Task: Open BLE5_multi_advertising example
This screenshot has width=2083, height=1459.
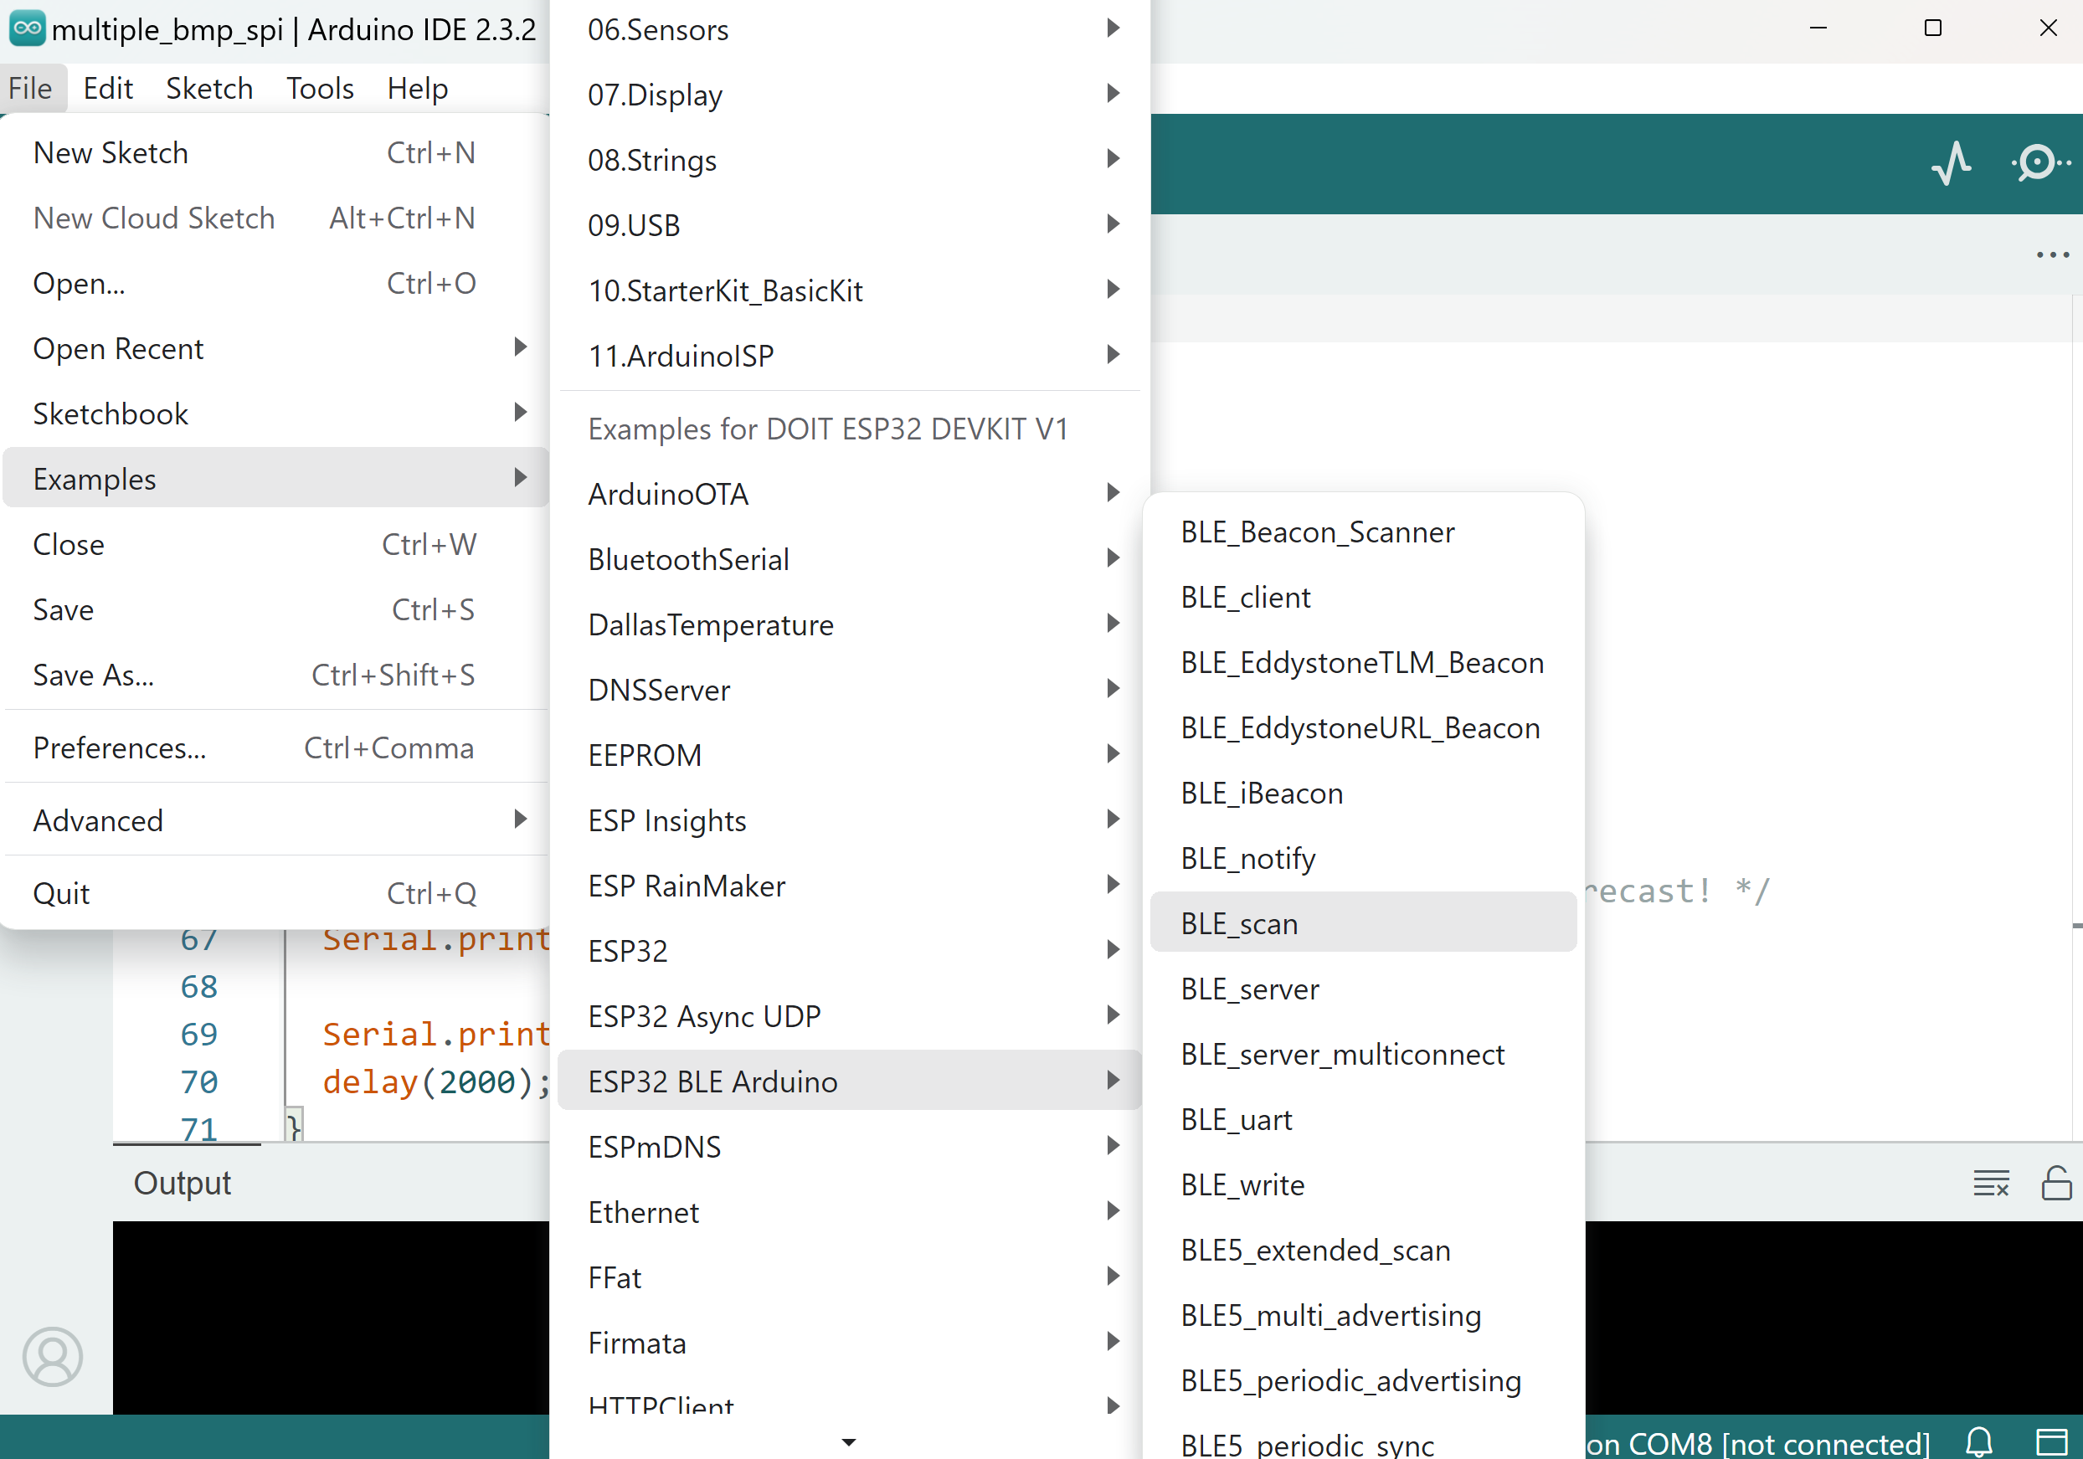Action: pos(1364,1316)
